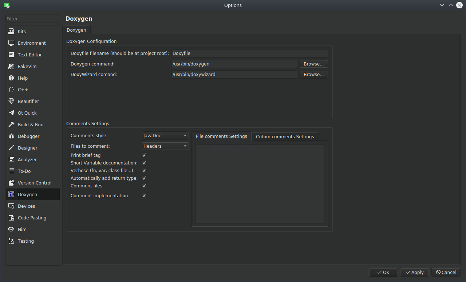This screenshot has width=466, height=282.
Task: Select the Version Control icon
Action: click(11, 183)
